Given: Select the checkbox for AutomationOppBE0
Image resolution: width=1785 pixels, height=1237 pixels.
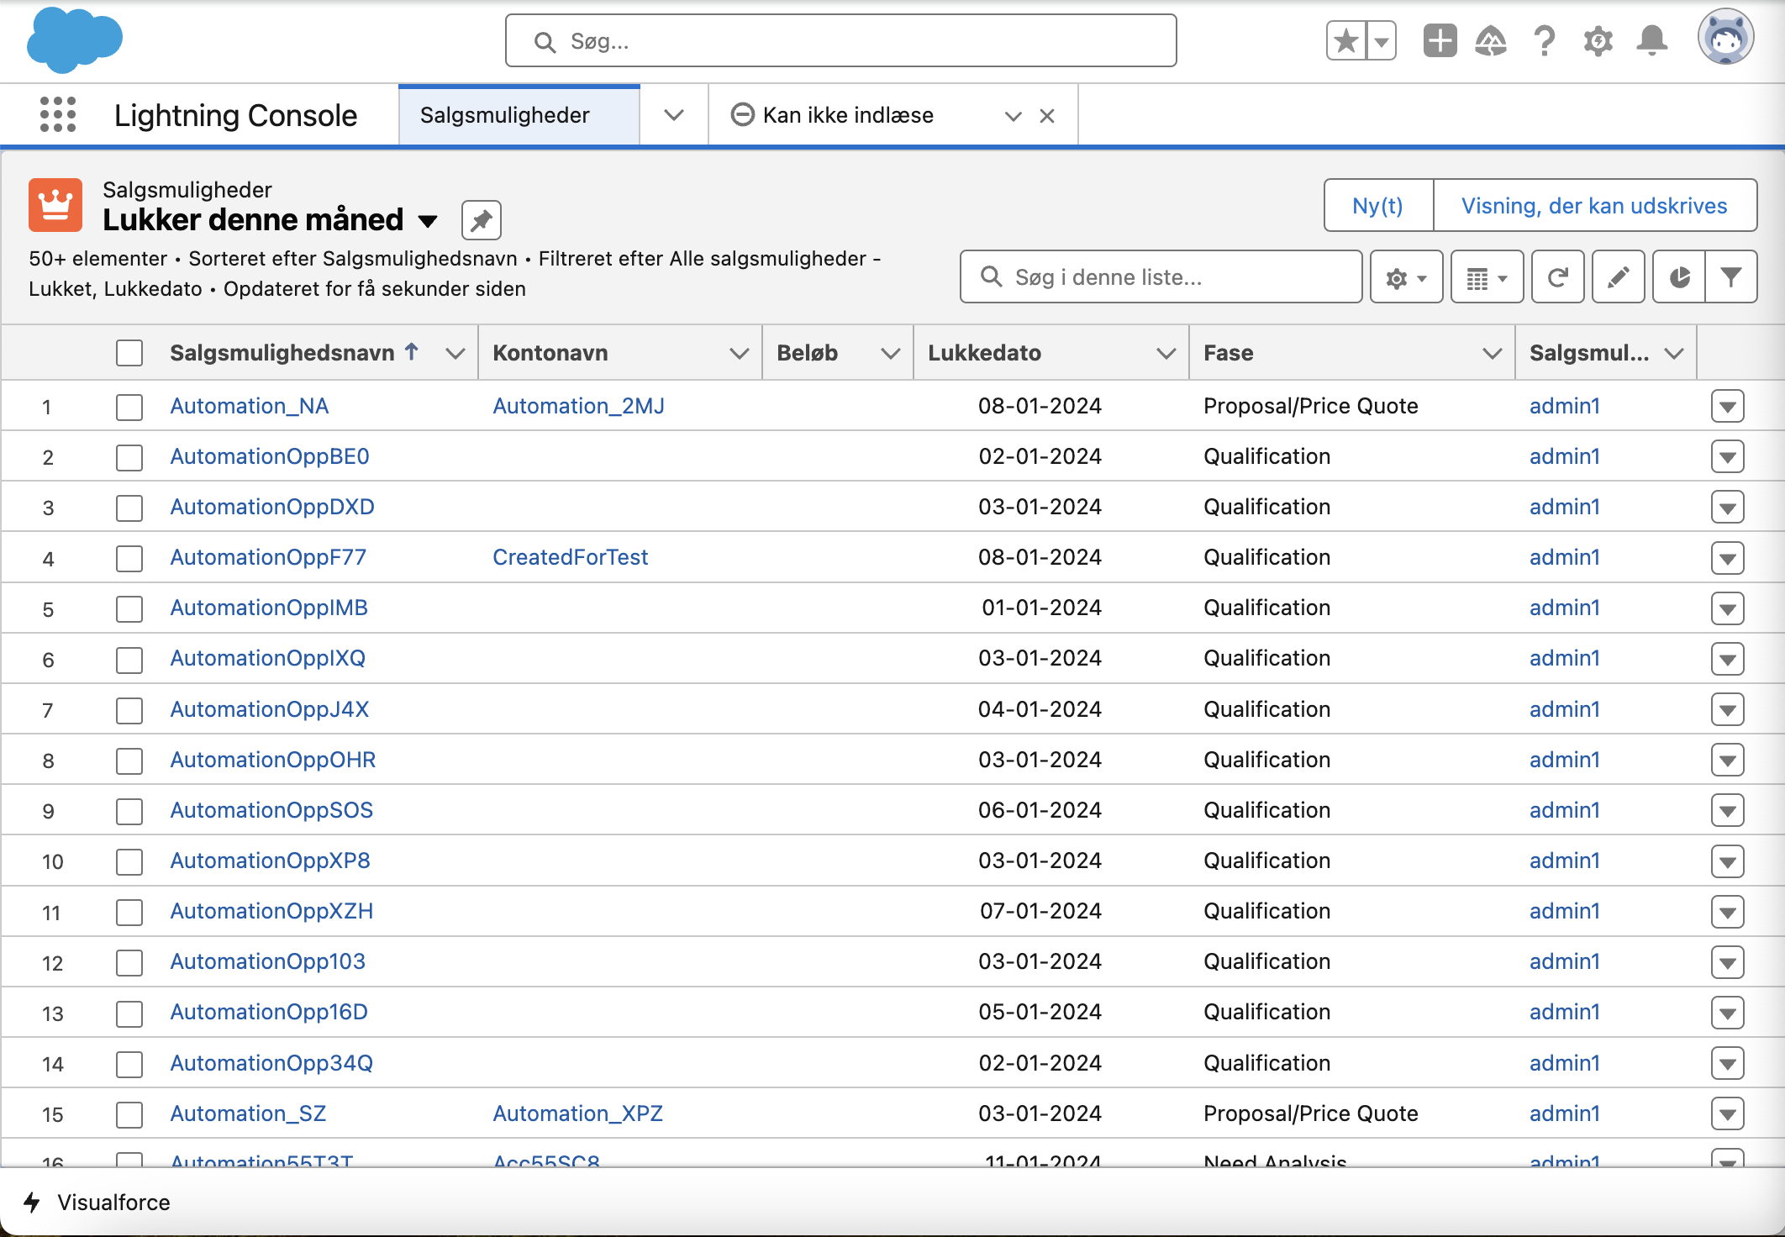Looking at the screenshot, I should click(129, 456).
